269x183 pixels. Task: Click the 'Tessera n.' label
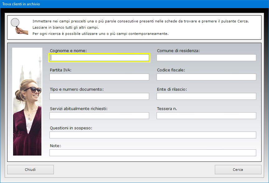click(x=167, y=108)
